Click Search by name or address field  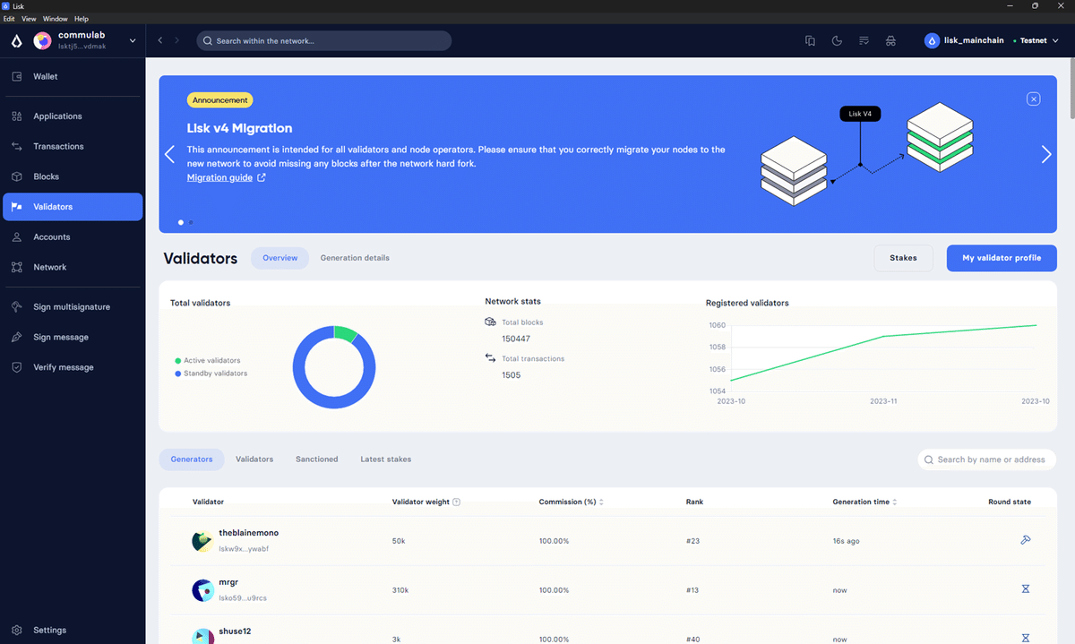click(987, 459)
